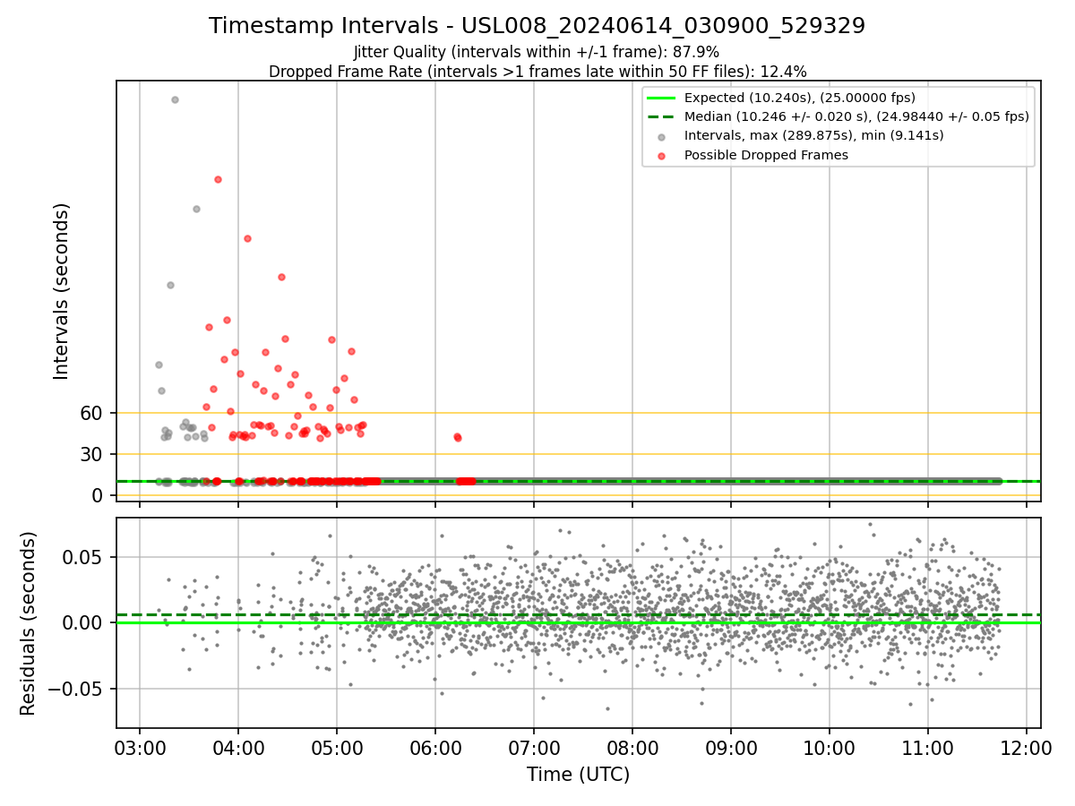1075x806 pixels.
Task: Click legend entry "Median (10.246 +/- 0.020 s)"
Action: click(x=856, y=116)
